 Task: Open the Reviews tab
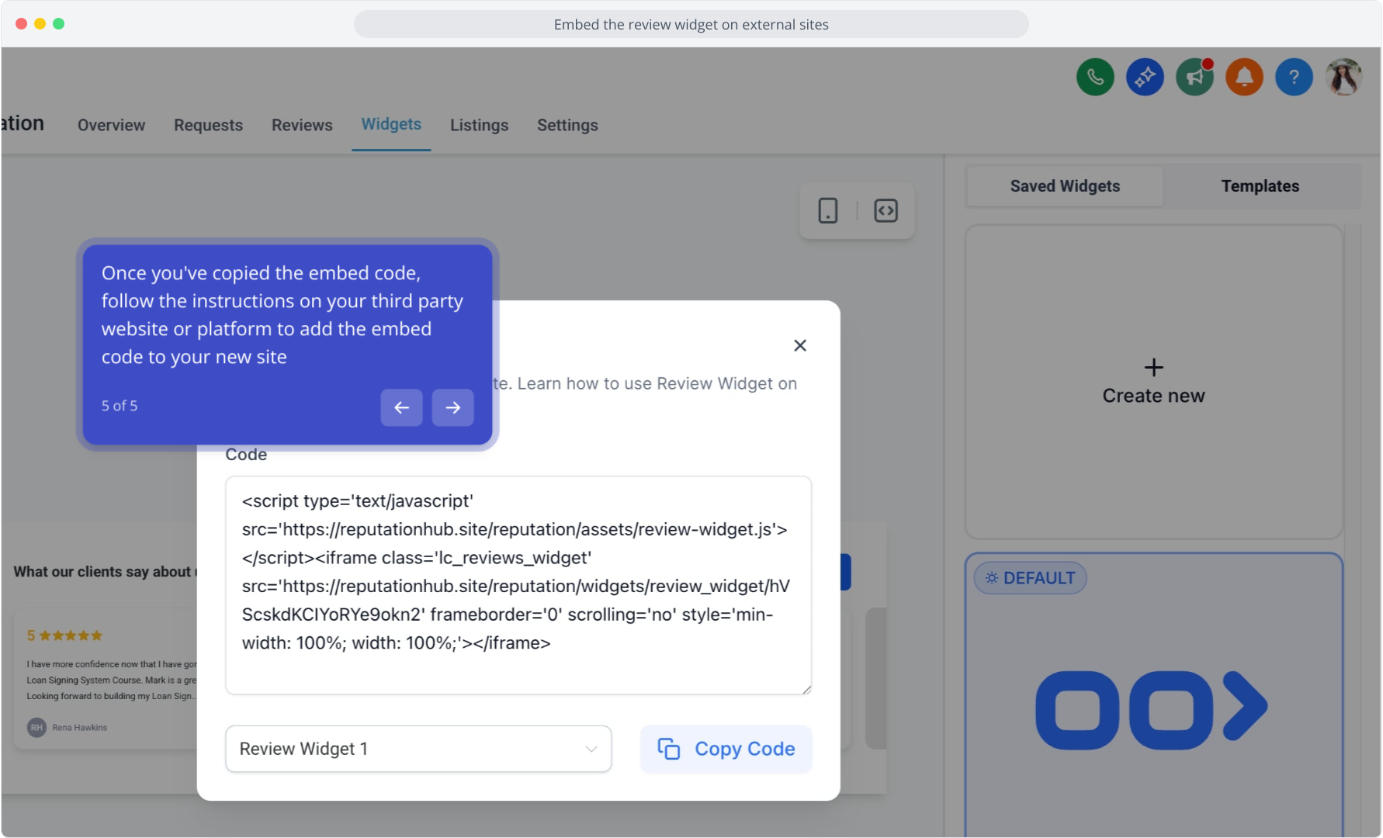coord(302,125)
